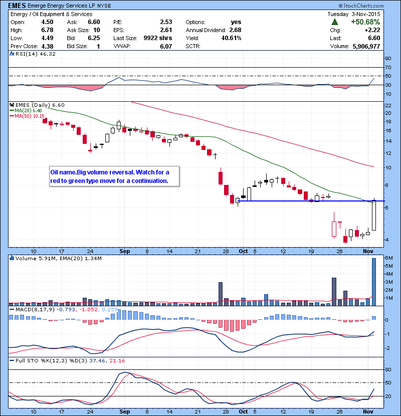Click the Prev Close 4.38 value
Image resolution: width=401 pixels, height=416 pixels.
pos(47,47)
